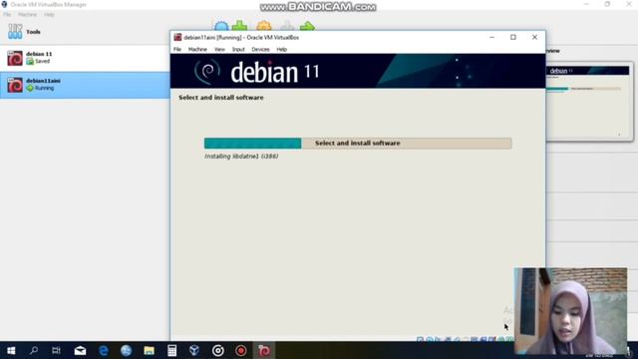Open the Machine menu in VirtualBox Manager
Viewport: 638px width, 359px height.
point(27,15)
